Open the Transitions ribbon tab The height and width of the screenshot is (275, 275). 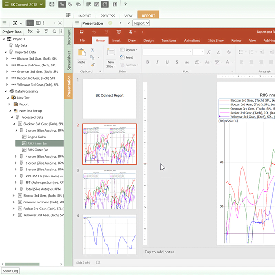[x=169, y=40]
